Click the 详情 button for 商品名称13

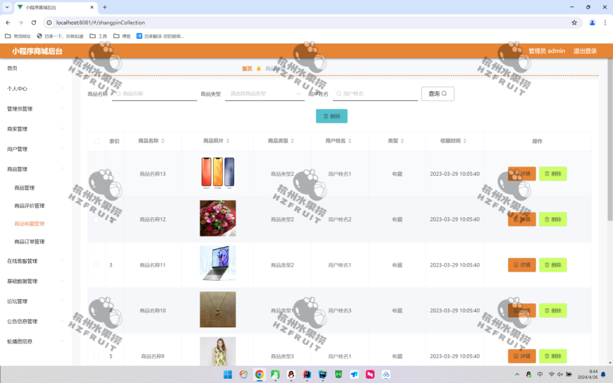coord(521,174)
